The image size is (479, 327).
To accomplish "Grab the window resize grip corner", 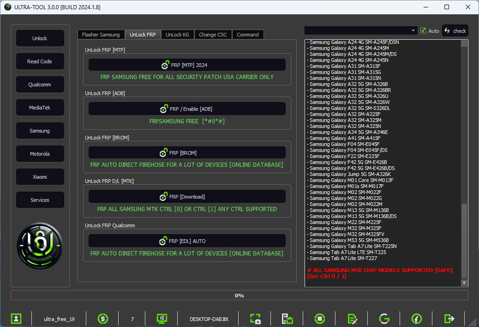I will (x=473, y=322).
